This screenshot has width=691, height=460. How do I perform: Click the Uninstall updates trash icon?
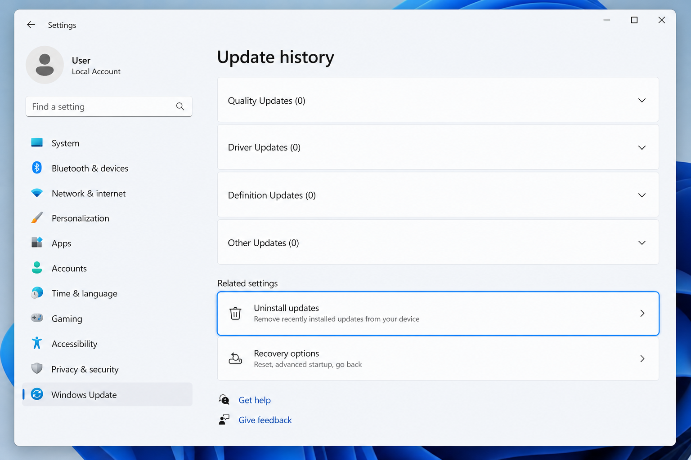point(235,313)
